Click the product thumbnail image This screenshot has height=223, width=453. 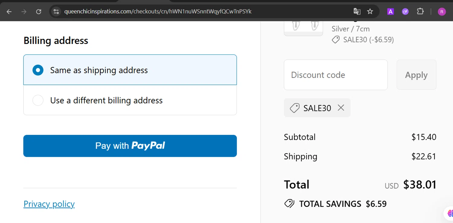(x=304, y=28)
